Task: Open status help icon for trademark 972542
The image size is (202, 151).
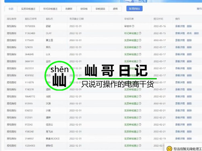Action: [x=140, y=124]
